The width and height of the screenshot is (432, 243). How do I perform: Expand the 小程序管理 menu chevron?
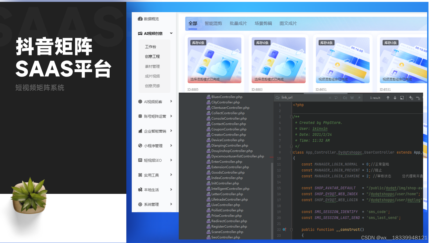click(x=171, y=146)
